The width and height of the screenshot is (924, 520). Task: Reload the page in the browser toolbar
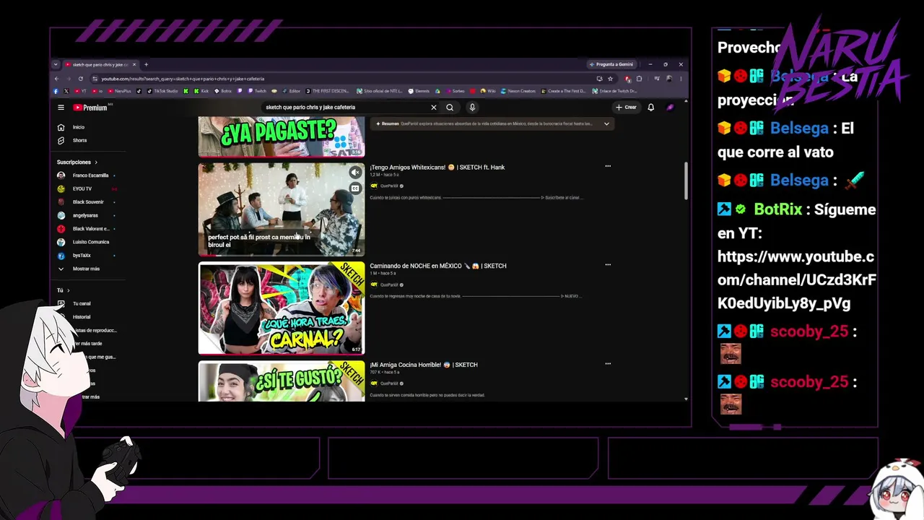(80, 79)
